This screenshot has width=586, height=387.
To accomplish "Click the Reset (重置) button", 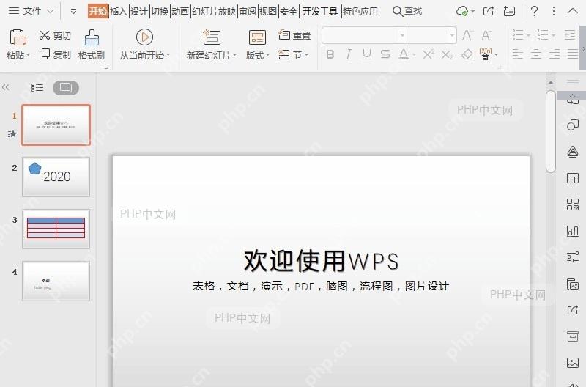I will [295, 35].
